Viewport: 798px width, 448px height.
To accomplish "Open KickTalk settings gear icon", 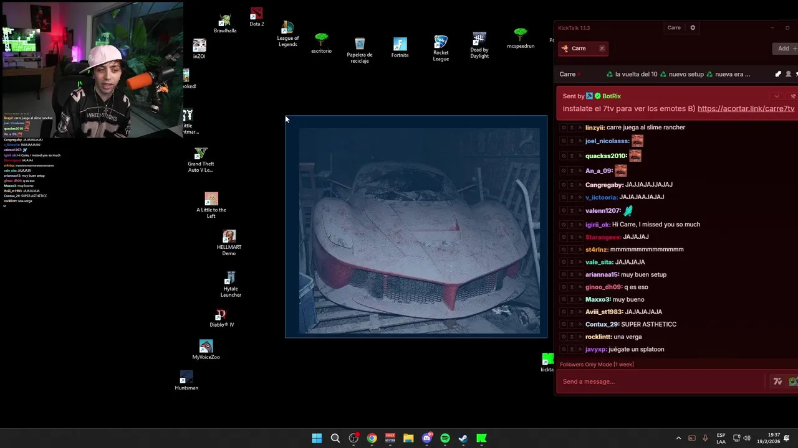I will [693, 27].
